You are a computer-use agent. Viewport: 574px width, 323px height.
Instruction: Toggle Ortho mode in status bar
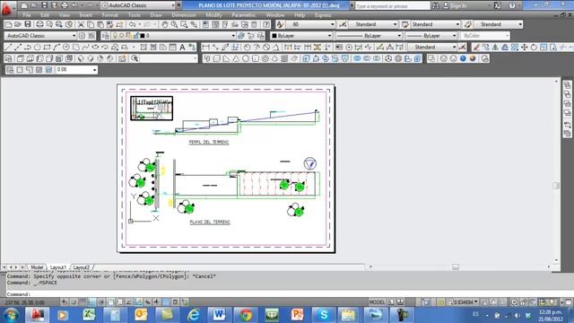pos(91,302)
